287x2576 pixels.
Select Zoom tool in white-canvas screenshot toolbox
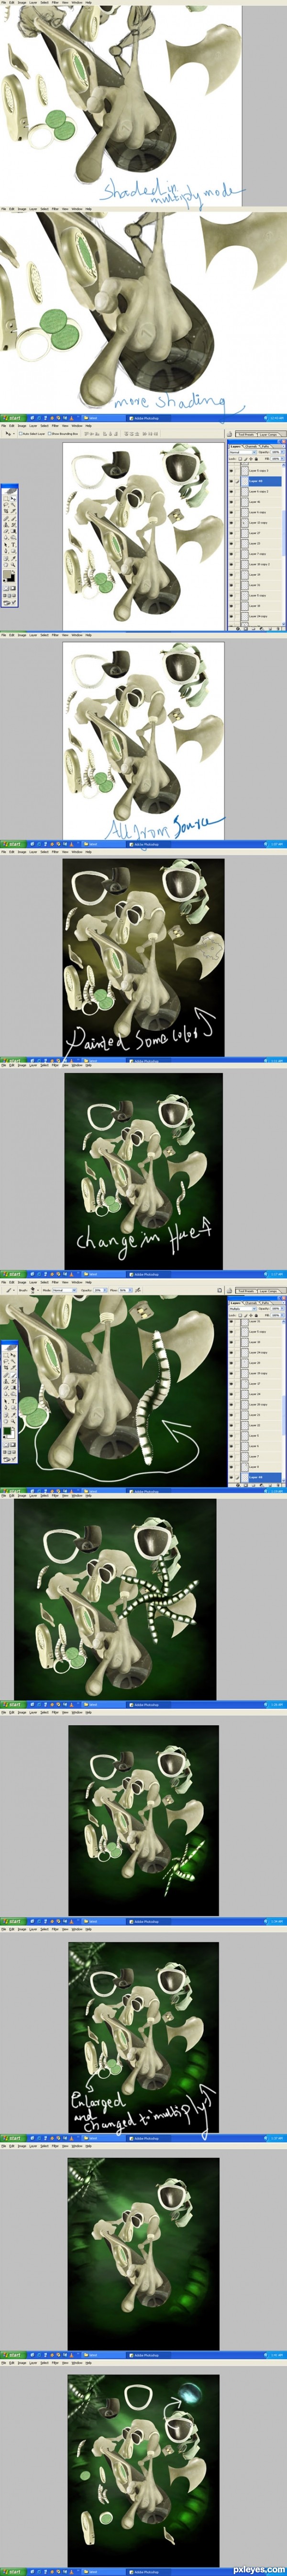click(x=13, y=565)
